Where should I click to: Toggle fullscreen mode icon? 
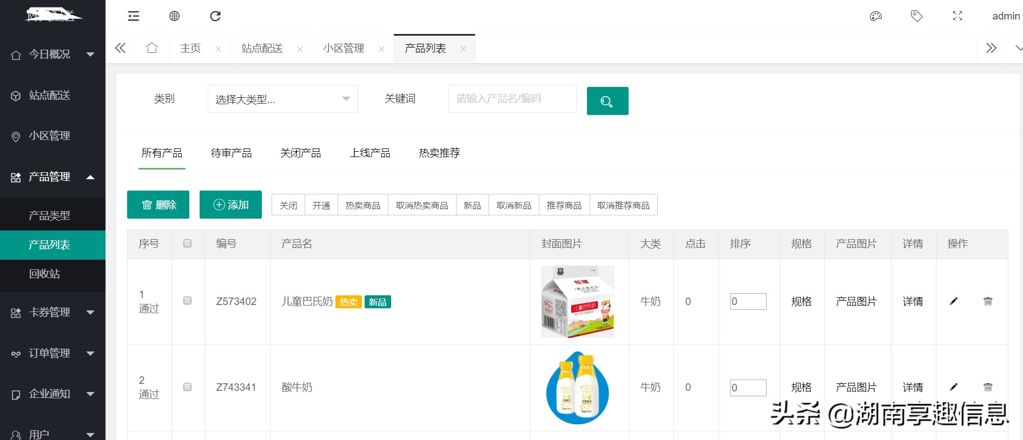958,16
